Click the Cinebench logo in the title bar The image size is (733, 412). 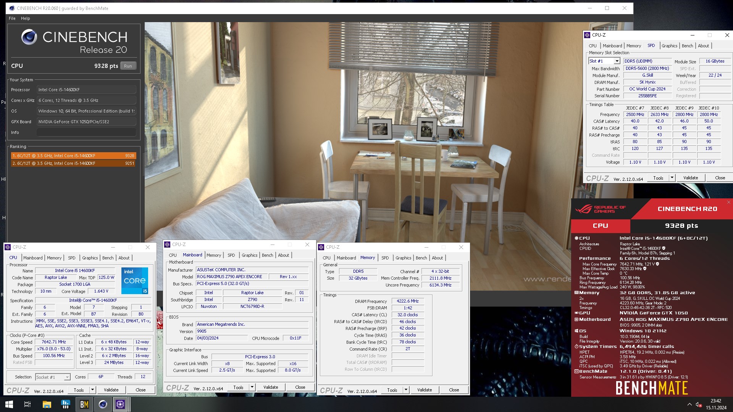point(12,8)
